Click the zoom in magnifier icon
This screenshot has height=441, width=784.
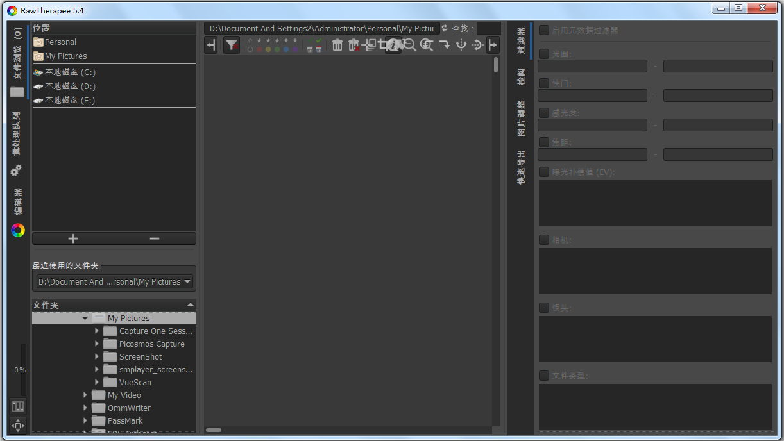[x=427, y=45]
